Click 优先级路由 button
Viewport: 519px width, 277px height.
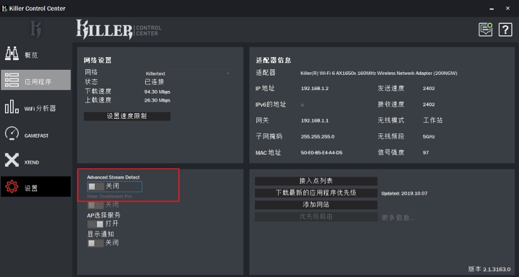(x=316, y=217)
